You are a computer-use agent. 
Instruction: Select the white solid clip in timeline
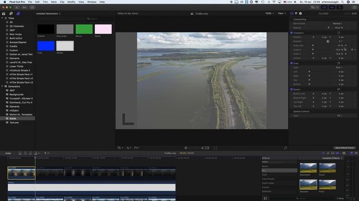(91, 188)
